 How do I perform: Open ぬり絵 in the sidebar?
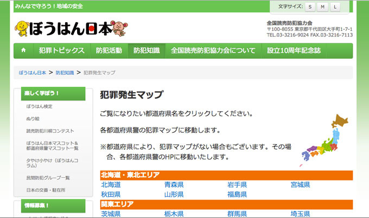tap(33, 119)
